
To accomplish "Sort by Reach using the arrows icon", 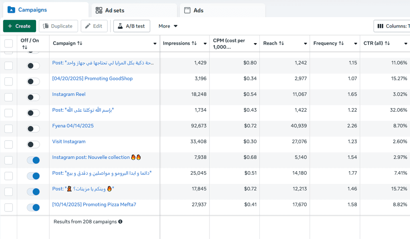I will (x=281, y=43).
